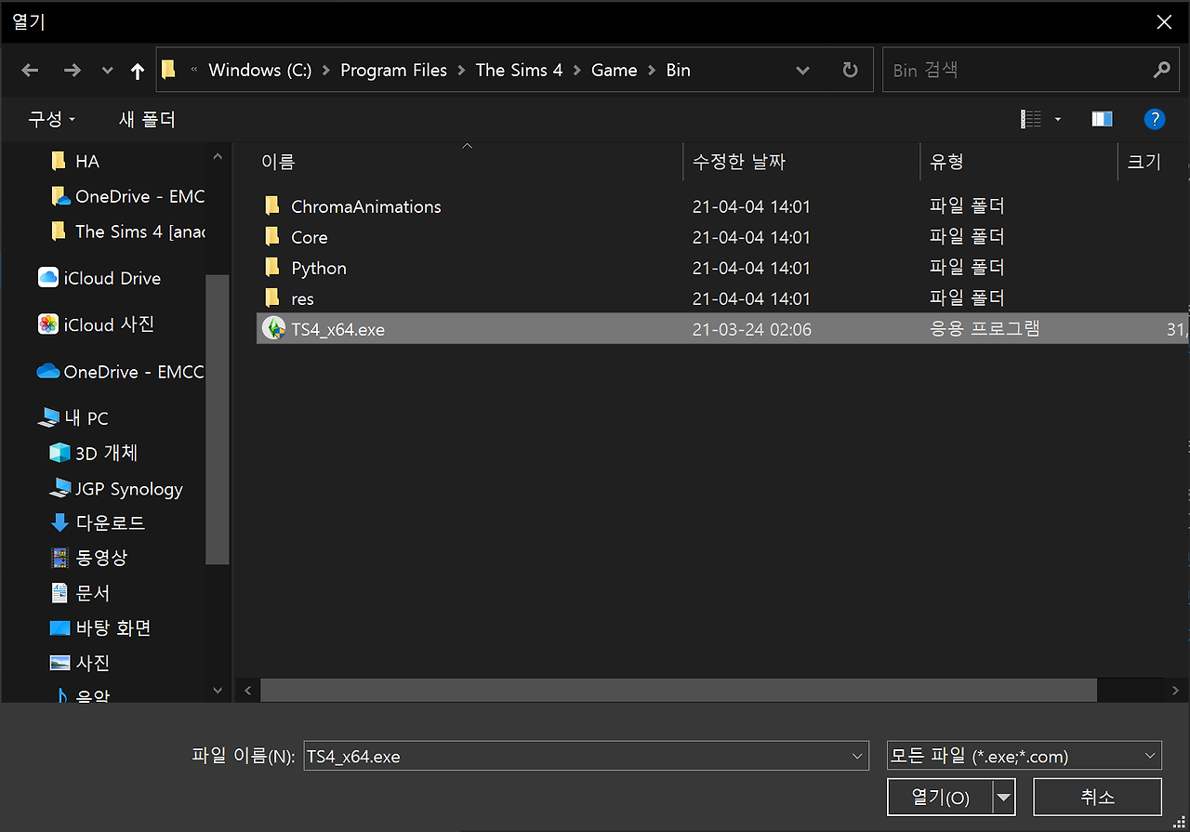The width and height of the screenshot is (1190, 832).
Task: Refresh the Bin folder view
Action: point(850,71)
